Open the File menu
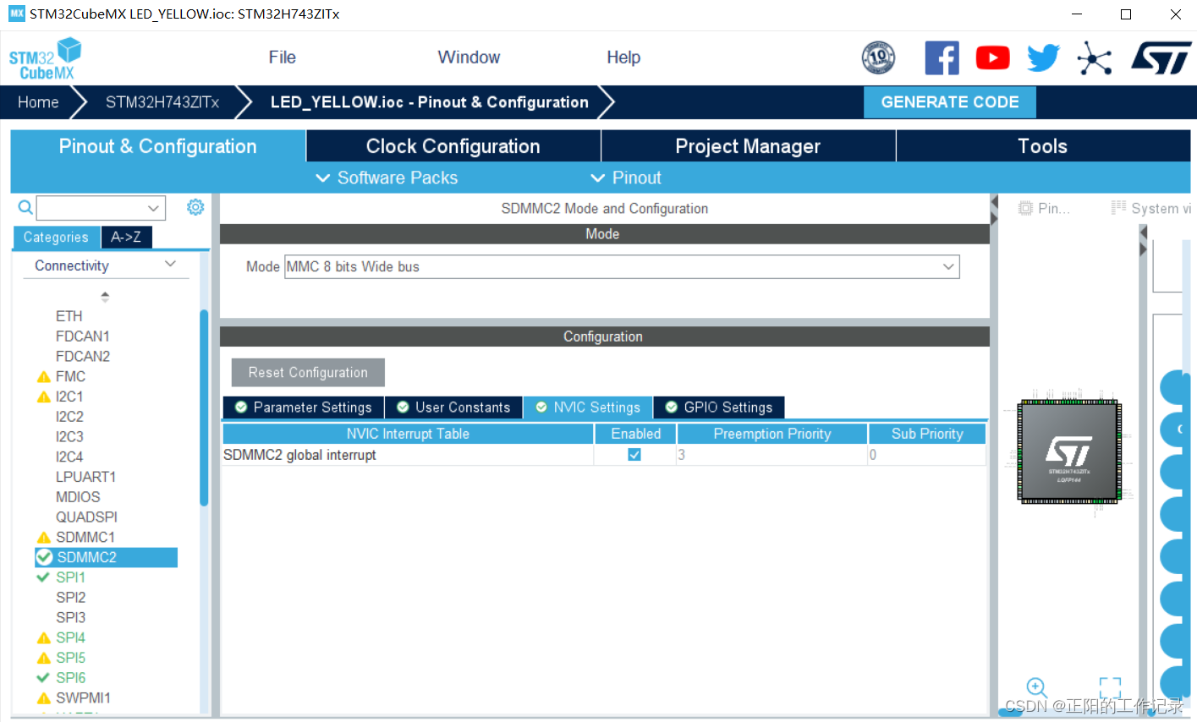Image resolution: width=1197 pixels, height=722 pixels. coord(282,57)
